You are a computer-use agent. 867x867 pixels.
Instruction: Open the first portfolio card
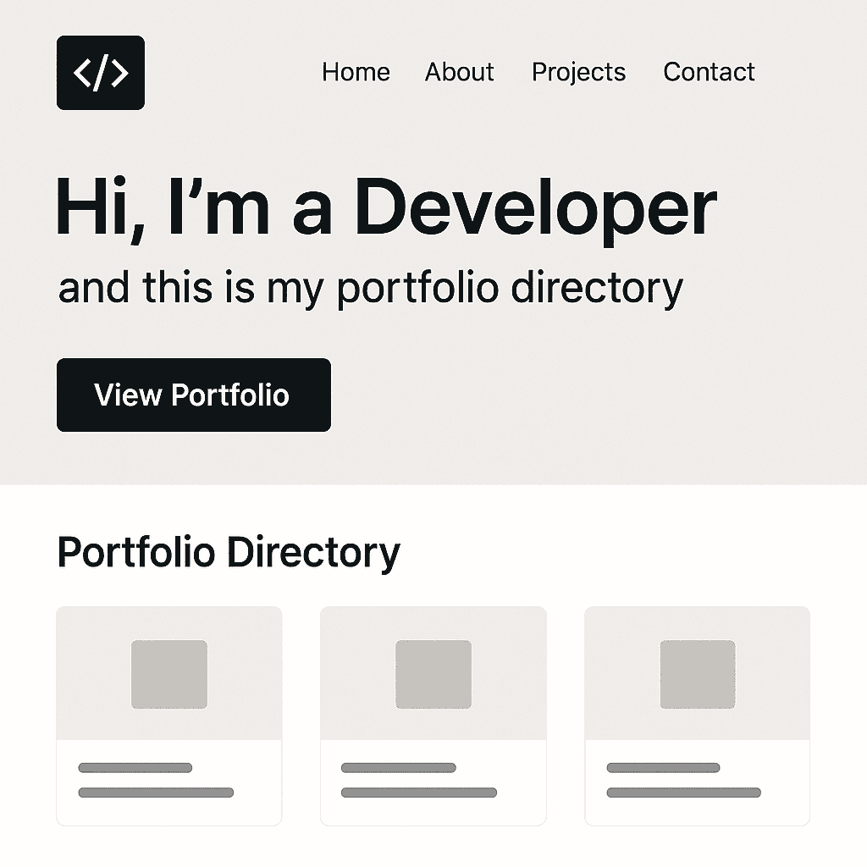pyautogui.click(x=168, y=714)
